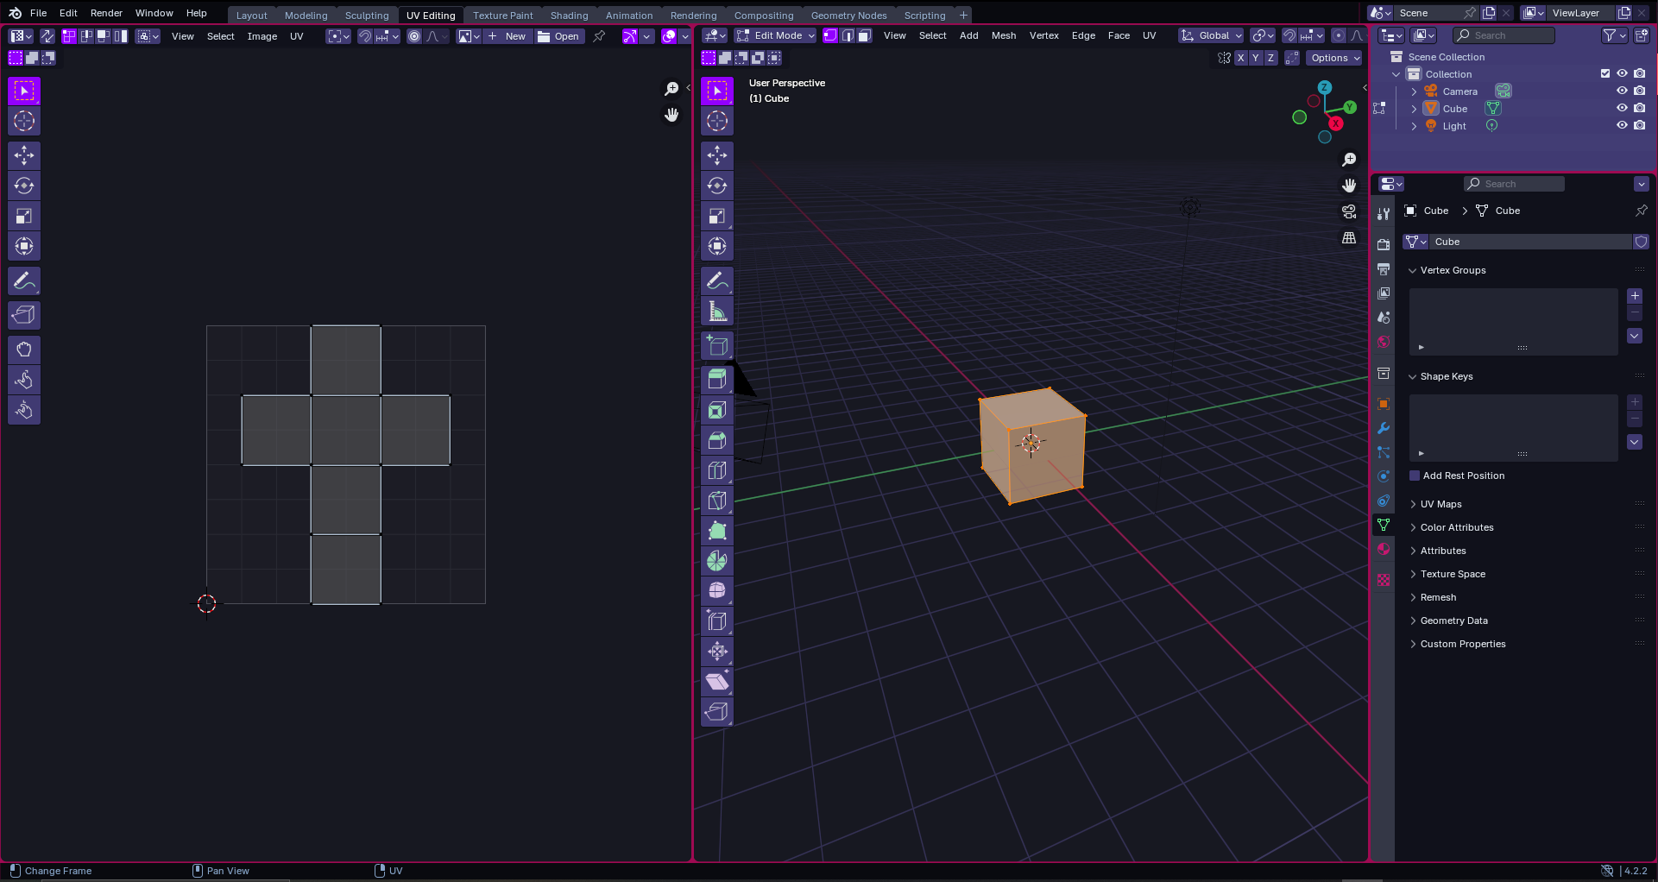This screenshot has height=882, width=1658.
Task: Click the outliner Search field
Action: [1504, 35]
